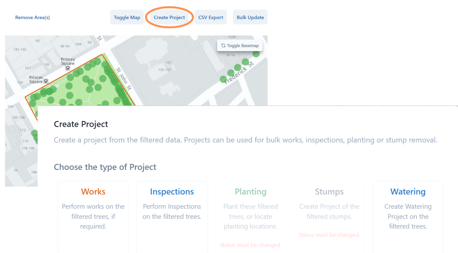Open the Bulk Update tool
The image size is (458, 253).
(x=250, y=17)
